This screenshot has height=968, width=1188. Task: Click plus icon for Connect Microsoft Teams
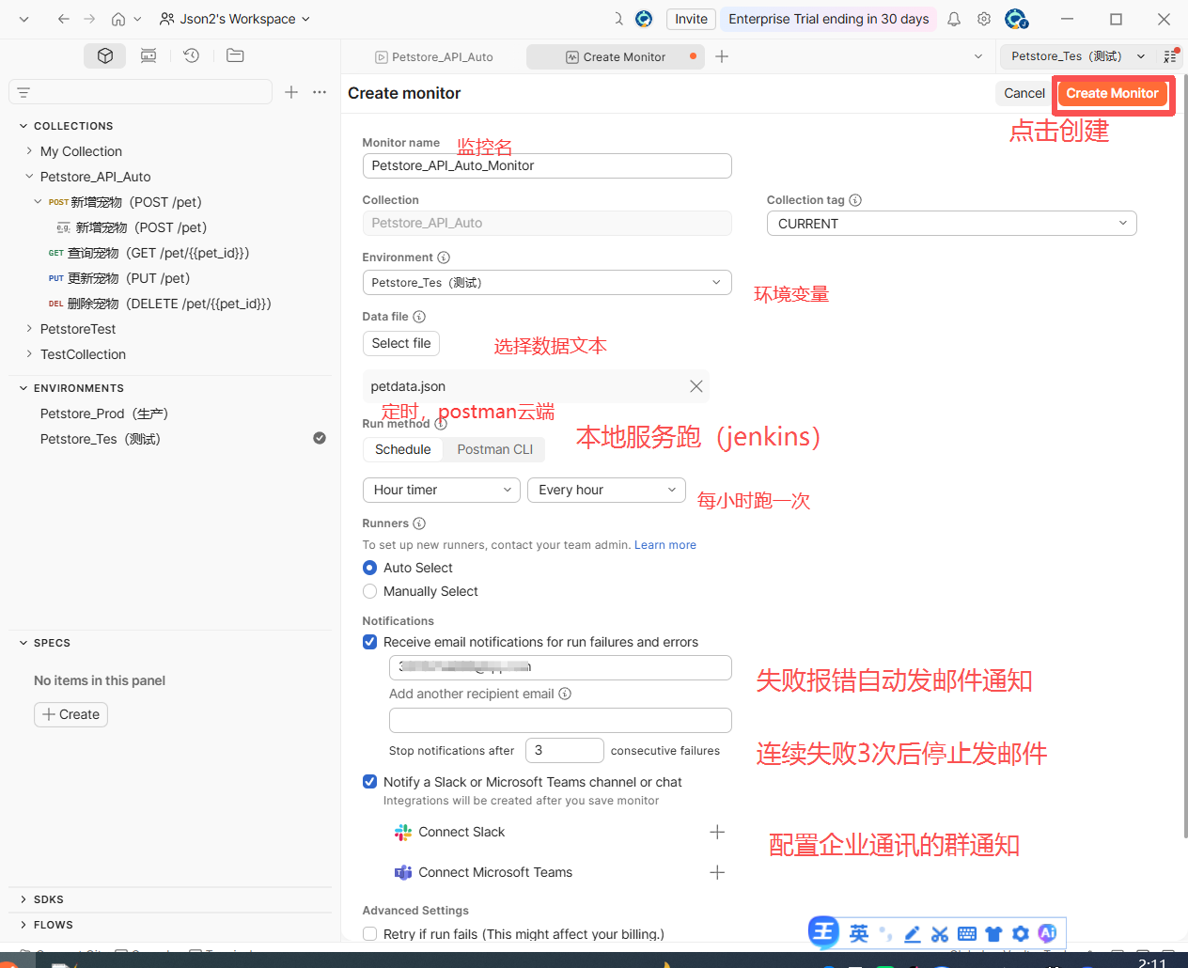(x=717, y=872)
